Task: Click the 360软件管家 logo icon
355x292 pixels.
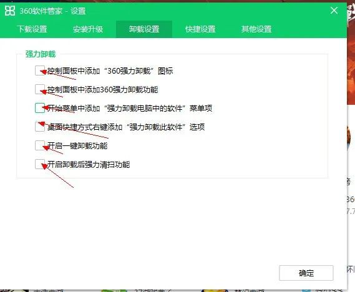Action: [x=10, y=11]
